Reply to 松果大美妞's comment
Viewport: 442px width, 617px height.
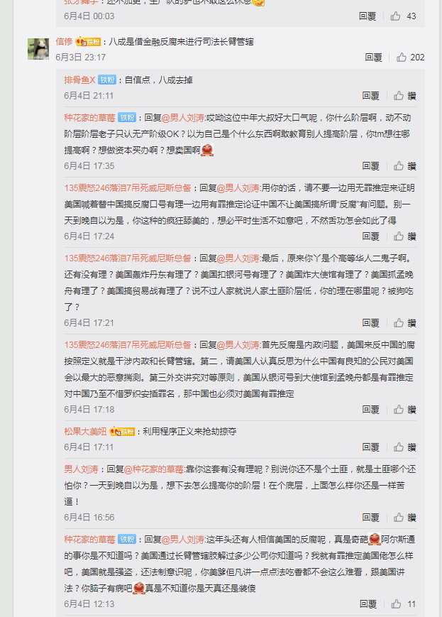[x=371, y=447]
